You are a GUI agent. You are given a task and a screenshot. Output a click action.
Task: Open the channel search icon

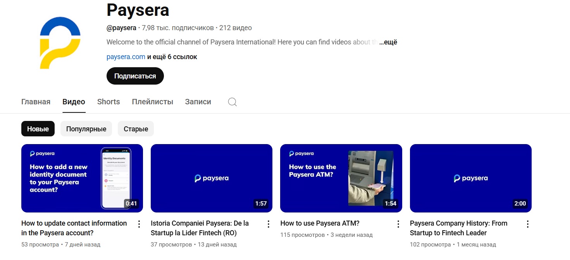point(232,102)
